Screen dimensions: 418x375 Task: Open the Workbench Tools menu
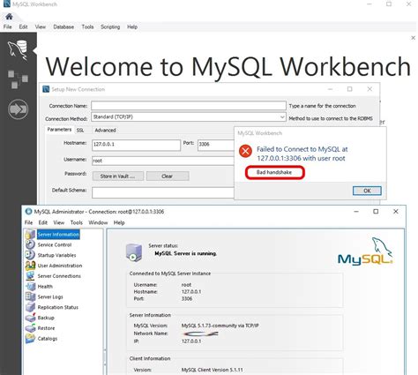[x=87, y=26]
